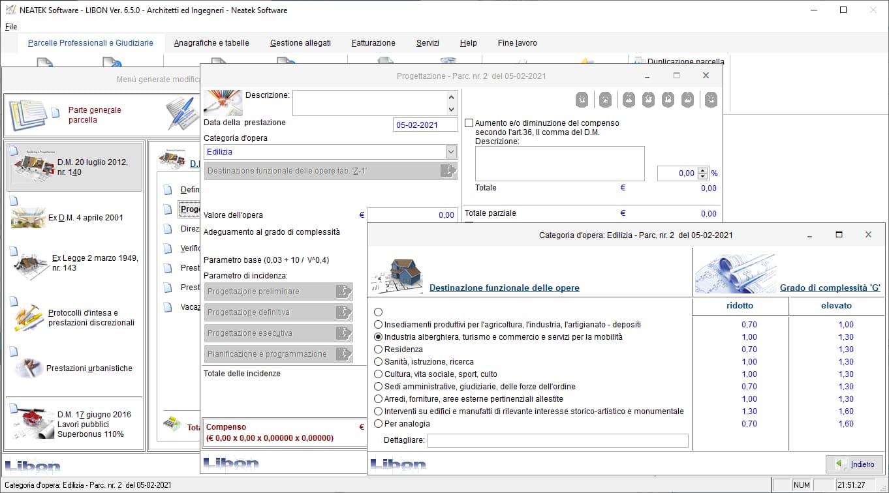Select the Per analogia radio button
The width and height of the screenshot is (889, 493).
(378, 424)
